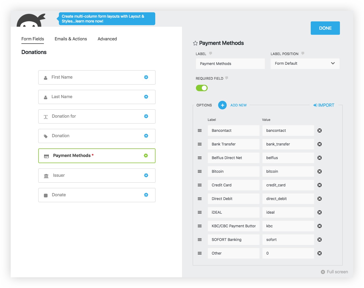
Task: Remove the Credit Card option
Action: pyautogui.click(x=320, y=185)
